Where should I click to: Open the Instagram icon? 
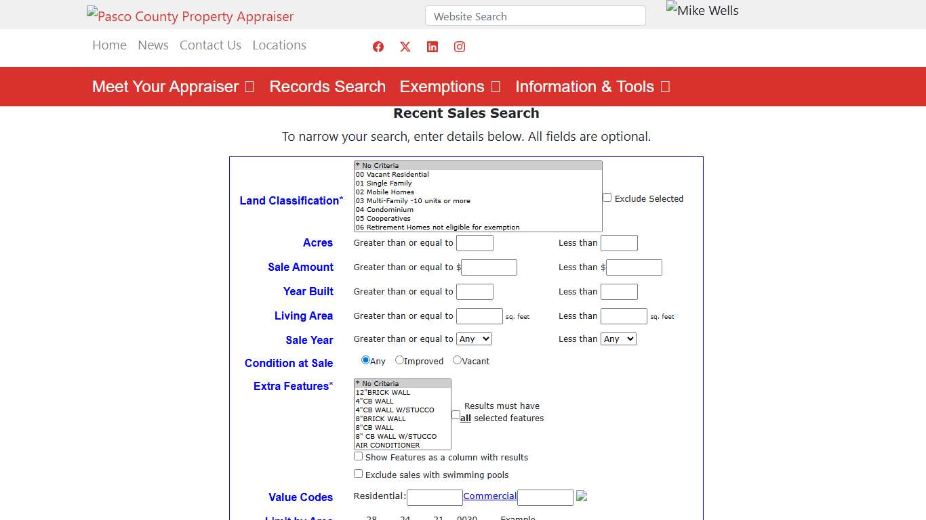459,47
